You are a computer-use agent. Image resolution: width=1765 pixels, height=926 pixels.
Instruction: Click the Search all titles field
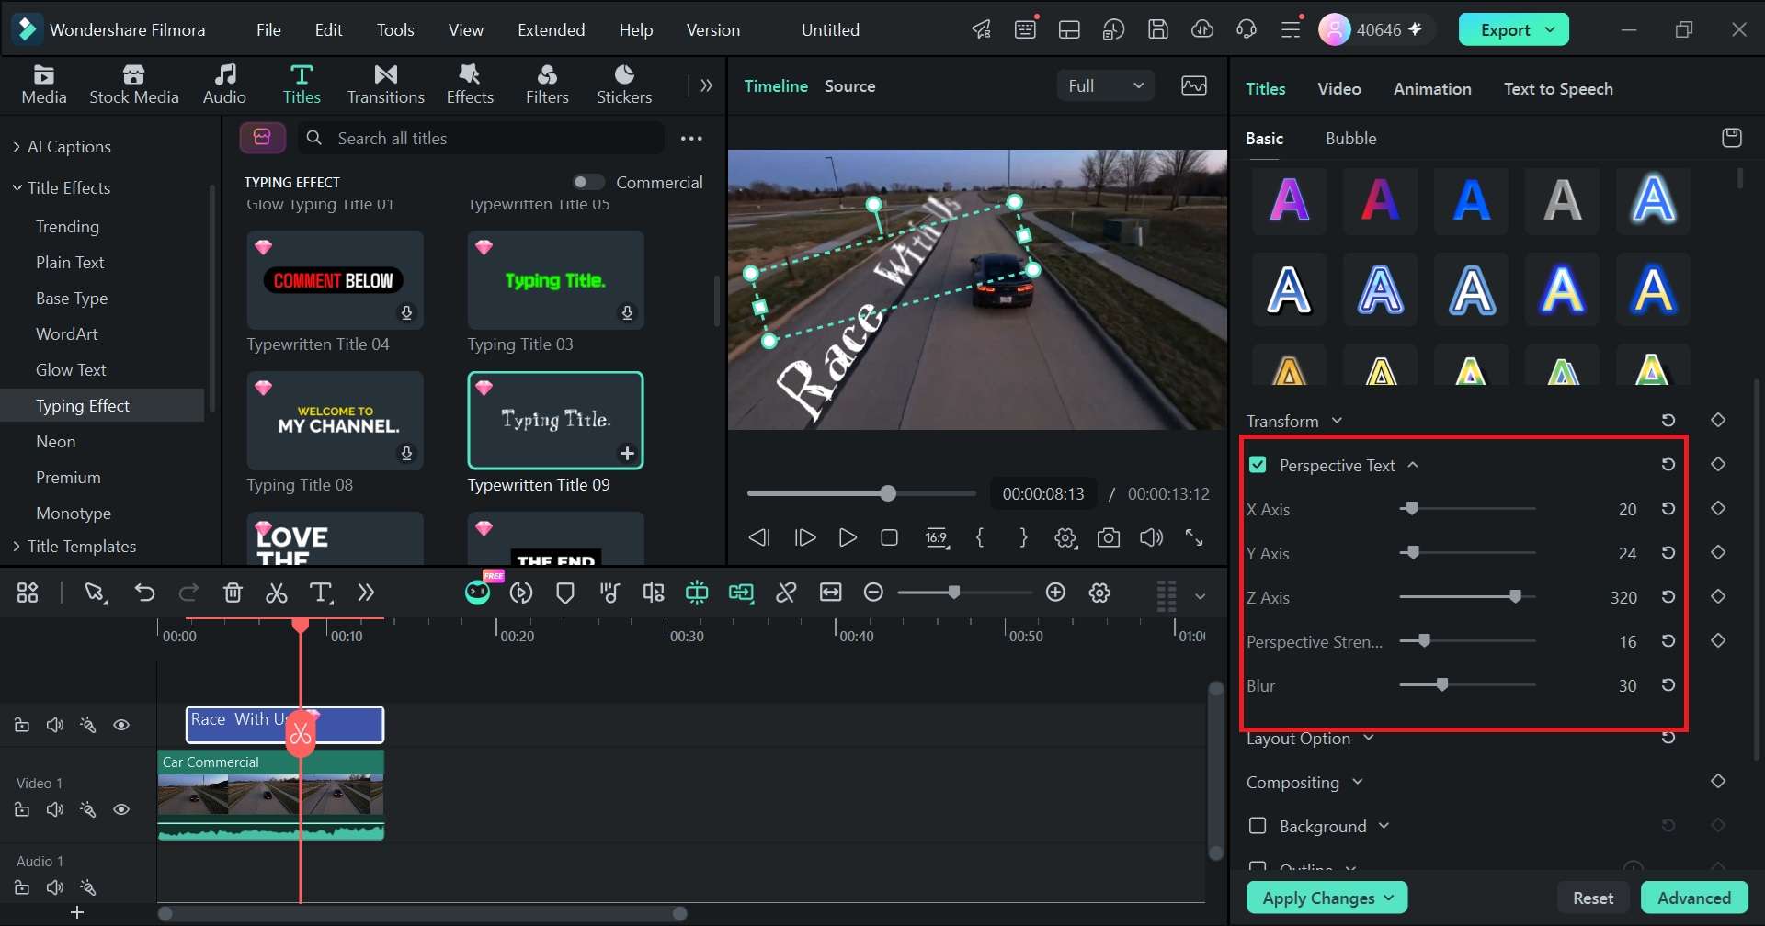click(480, 138)
